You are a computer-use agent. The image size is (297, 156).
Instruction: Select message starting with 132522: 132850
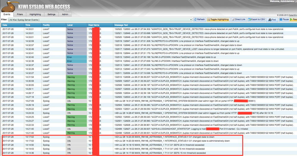[x=199, y=29]
